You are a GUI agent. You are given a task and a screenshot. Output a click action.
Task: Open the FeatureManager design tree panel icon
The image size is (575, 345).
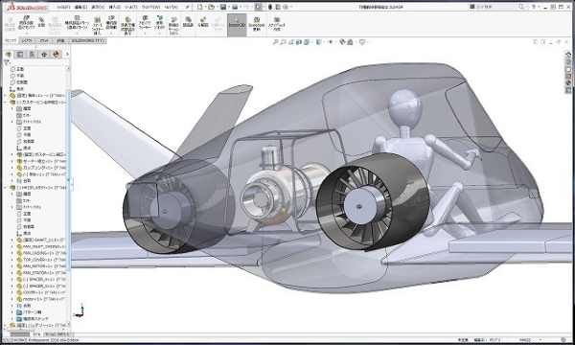[9, 55]
